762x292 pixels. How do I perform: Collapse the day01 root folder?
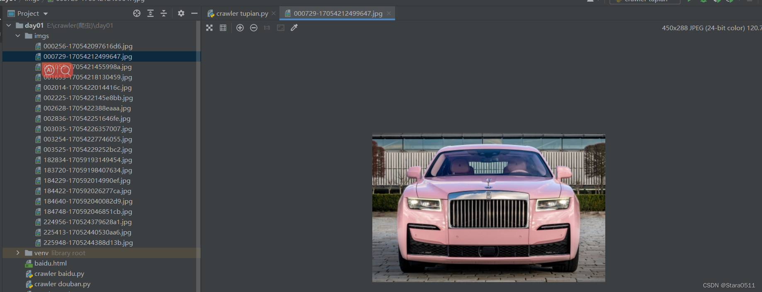click(9, 25)
